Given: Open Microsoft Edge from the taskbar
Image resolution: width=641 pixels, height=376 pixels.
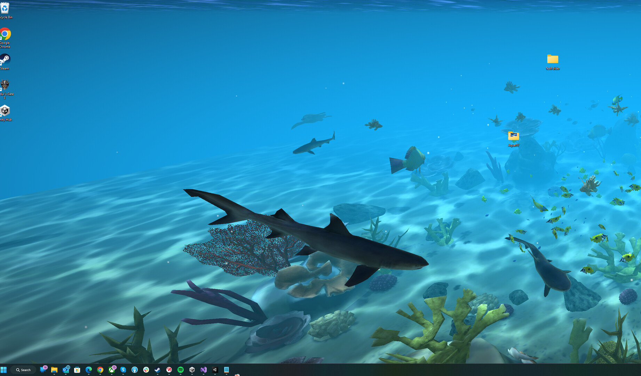Looking at the screenshot, I should pos(89,370).
